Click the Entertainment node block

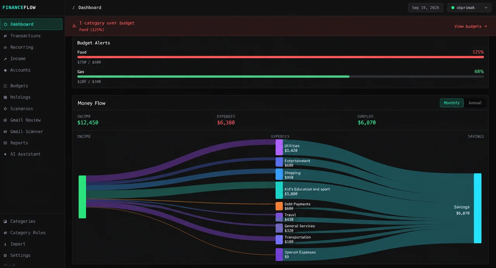point(279,162)
